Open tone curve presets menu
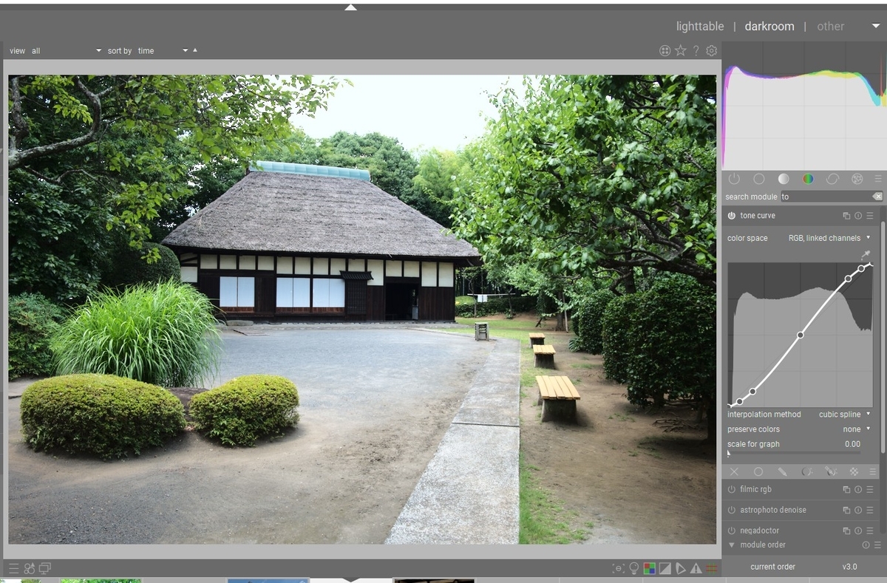 click(x=870, y=216)
